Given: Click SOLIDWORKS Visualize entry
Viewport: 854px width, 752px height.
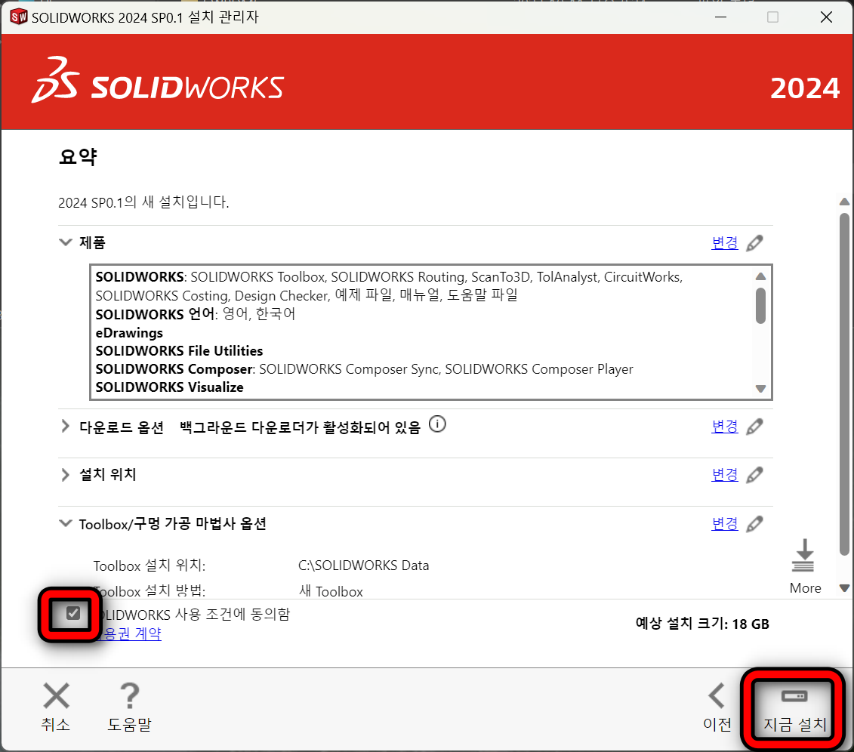Looking at the screenshot, I should pos(169,387).
